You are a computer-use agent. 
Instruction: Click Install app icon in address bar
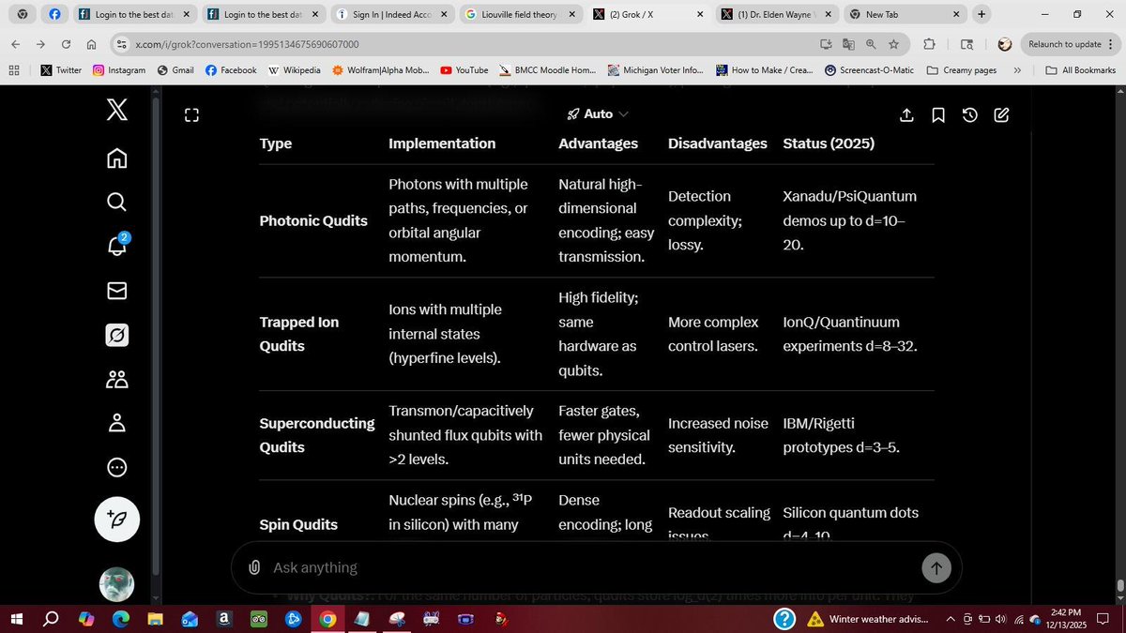click(x=826, y=44)
